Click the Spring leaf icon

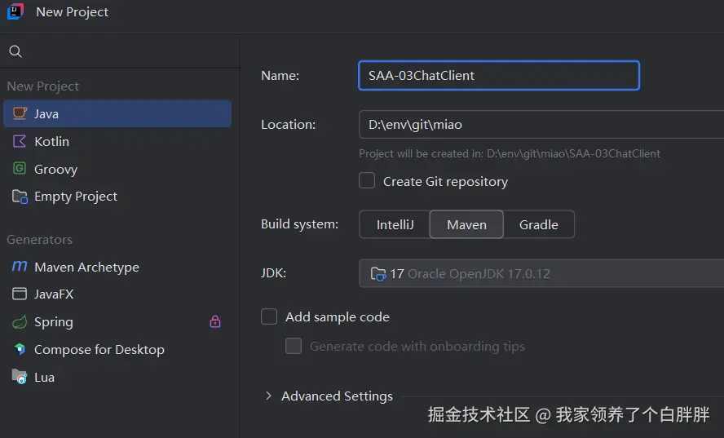click(20, 322)
